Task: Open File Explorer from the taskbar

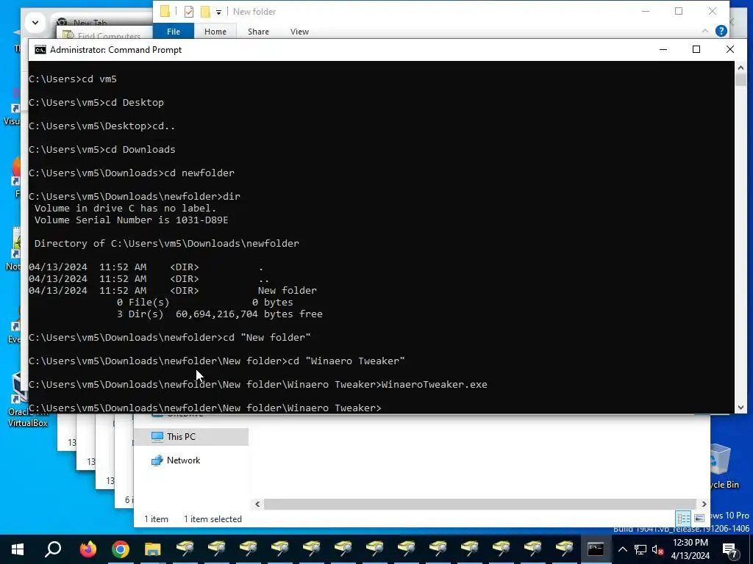Action: point(153,549)
